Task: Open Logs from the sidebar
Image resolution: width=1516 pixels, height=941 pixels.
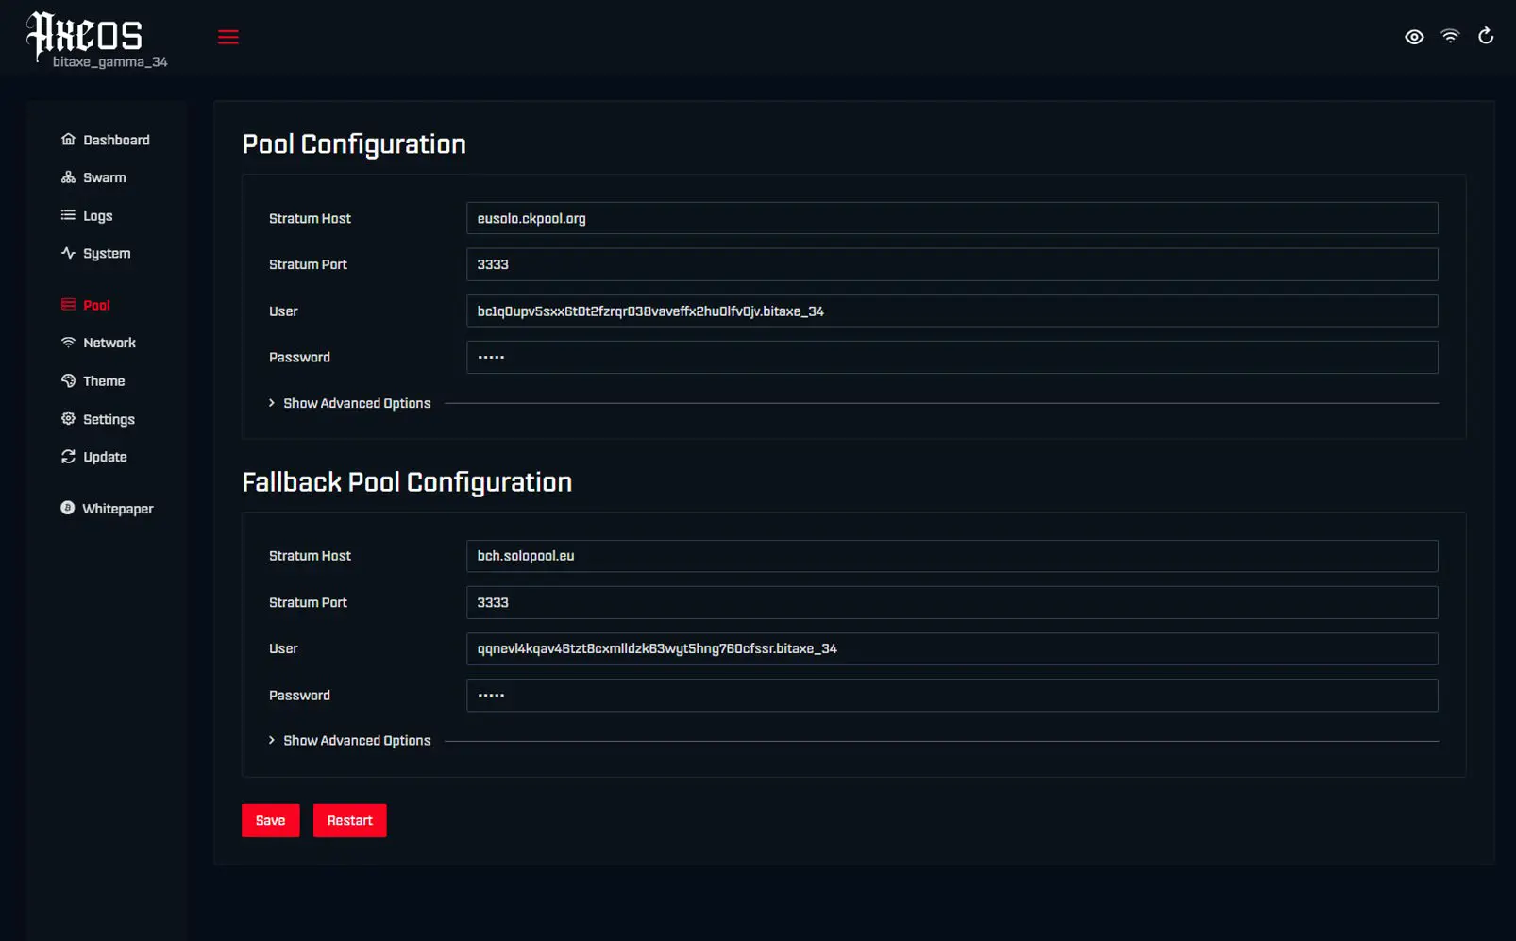Action: click(98, 216)
